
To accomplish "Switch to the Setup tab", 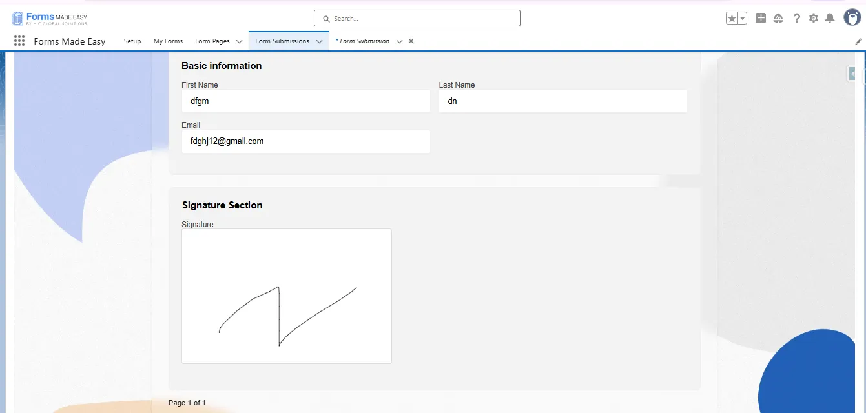I will click(x=132, y=41).
